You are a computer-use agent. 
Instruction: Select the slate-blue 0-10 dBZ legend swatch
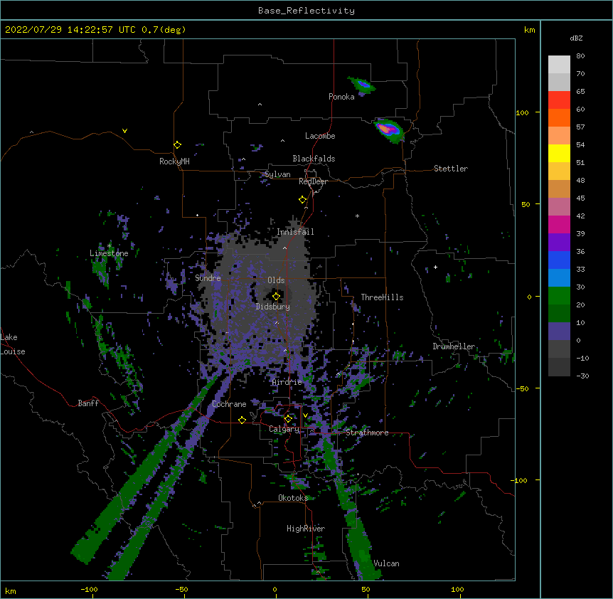point(559,332)
